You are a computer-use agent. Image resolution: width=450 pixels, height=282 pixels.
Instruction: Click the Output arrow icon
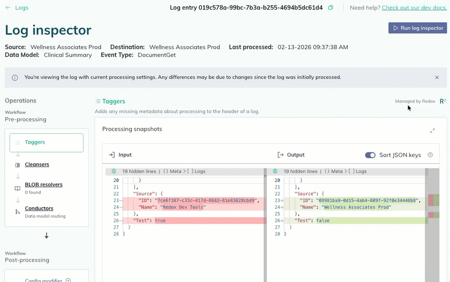280,155
